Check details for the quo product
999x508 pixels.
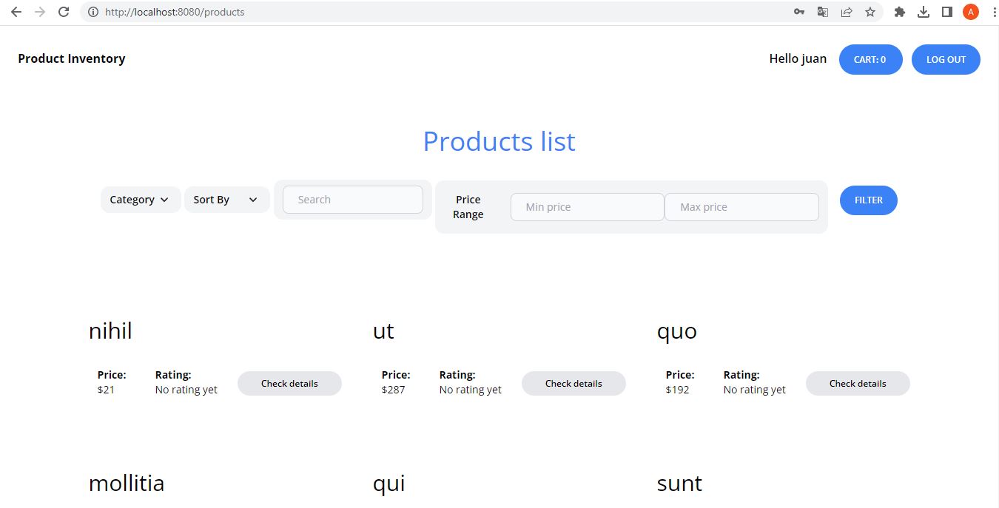coord(858,383)
